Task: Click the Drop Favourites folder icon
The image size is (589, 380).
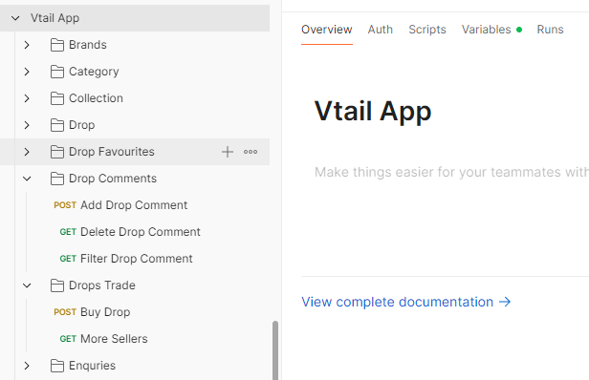Action: (x=57, y=152)
